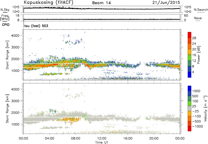Click the 16:00 time tick label
The height and width of the screenshot is (144, 208).
128,139
